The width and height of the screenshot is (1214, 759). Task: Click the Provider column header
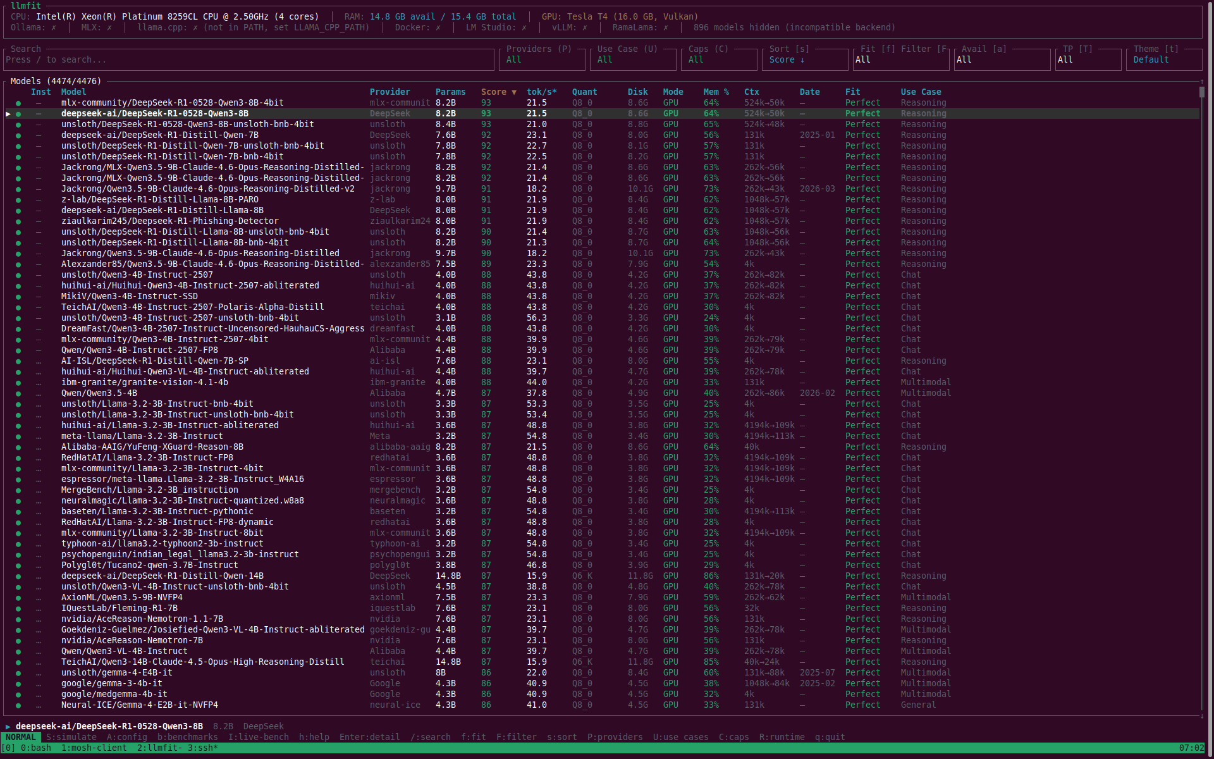389,92
